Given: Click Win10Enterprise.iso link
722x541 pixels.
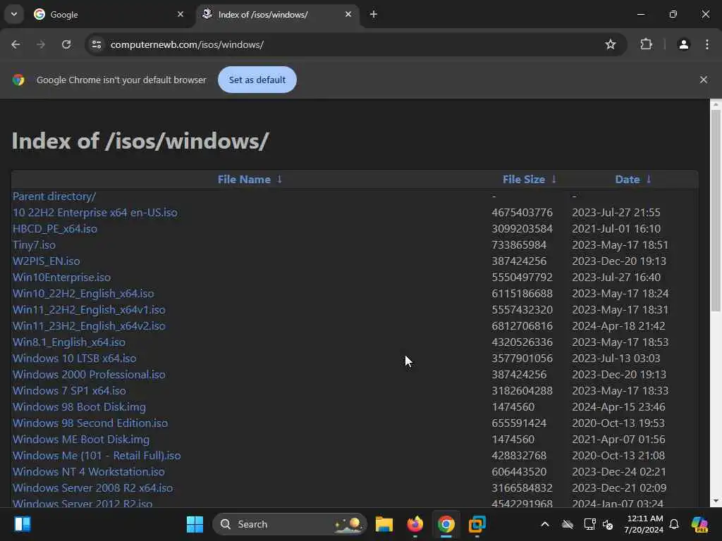Looking at the screenshot, I should (62, 277).
